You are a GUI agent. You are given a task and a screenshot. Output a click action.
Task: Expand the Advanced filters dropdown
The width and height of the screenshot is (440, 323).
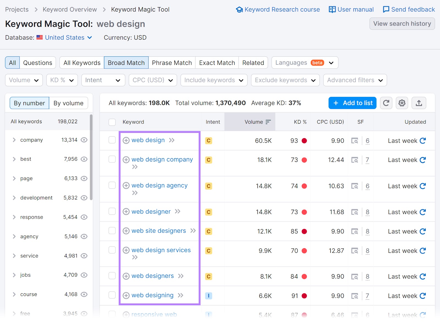click(355, 80)
